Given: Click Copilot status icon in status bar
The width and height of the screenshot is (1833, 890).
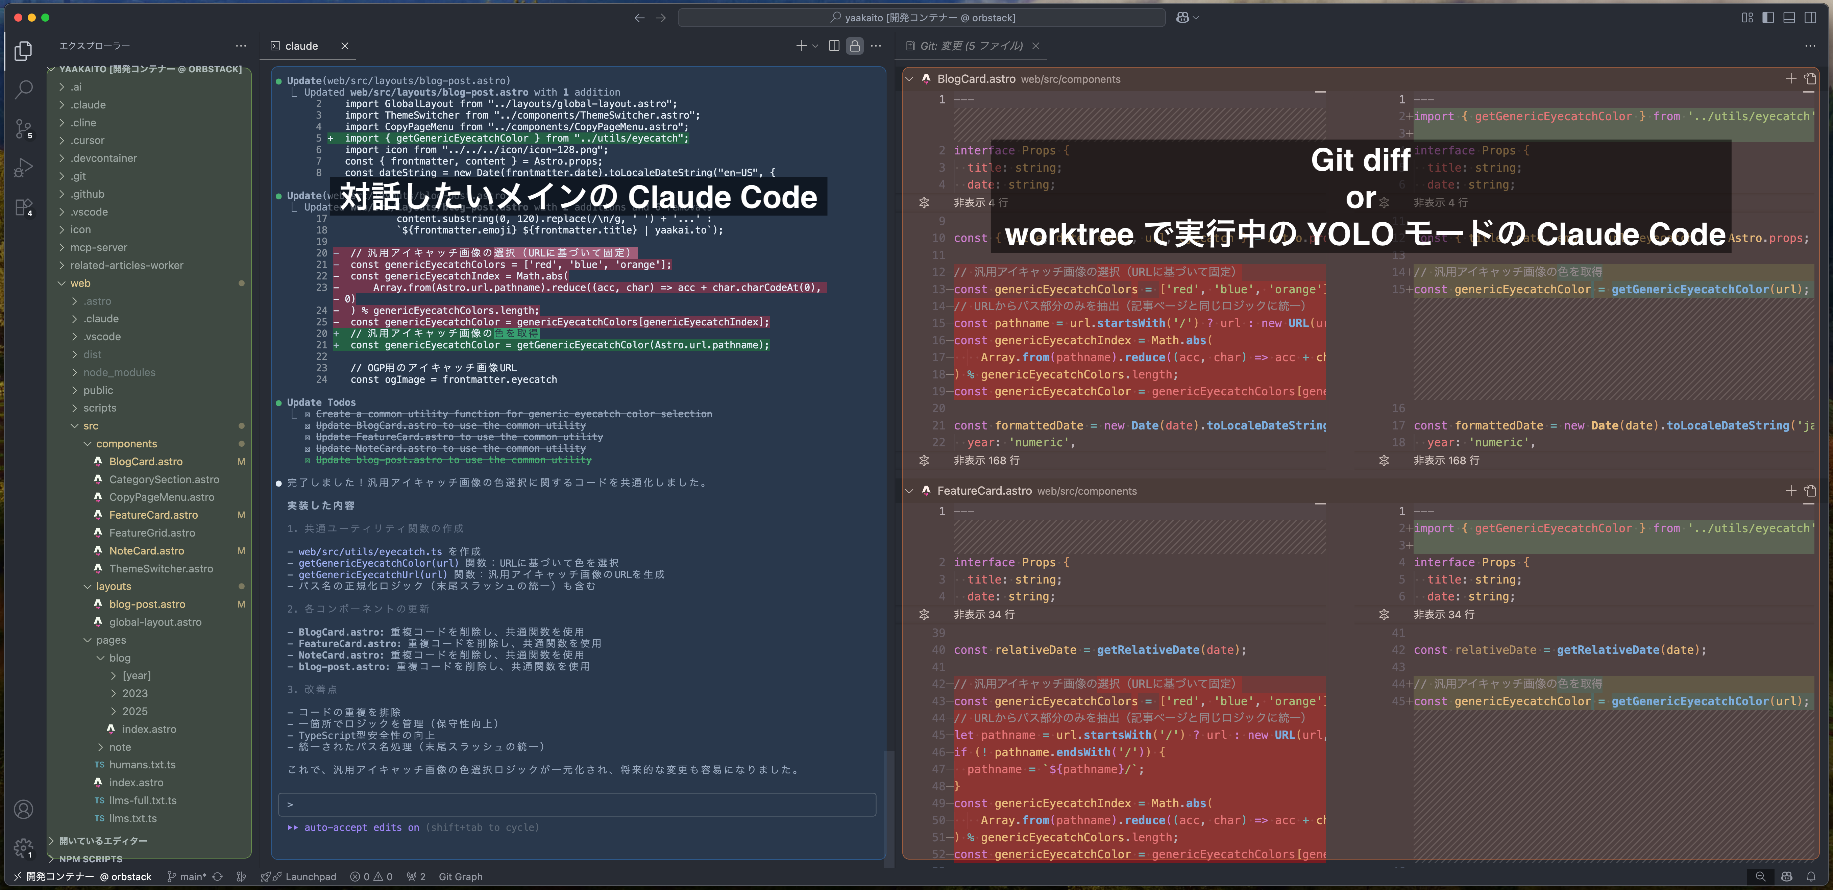Looking at the screenshot, I should coord(1787,876).
